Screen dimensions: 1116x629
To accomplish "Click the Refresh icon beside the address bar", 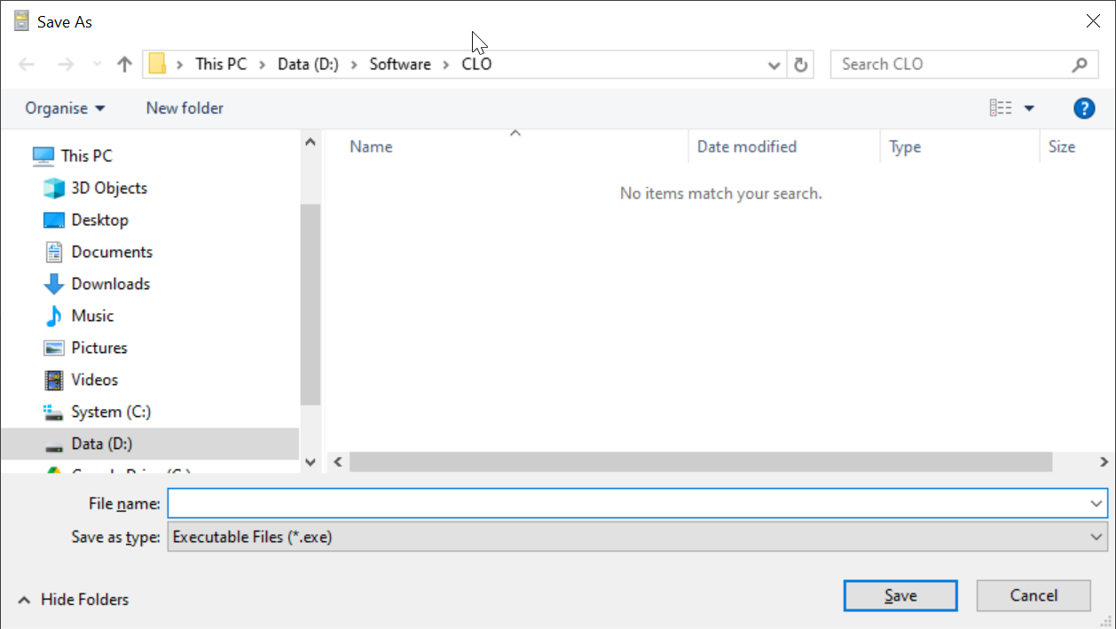I will [800, 64].
